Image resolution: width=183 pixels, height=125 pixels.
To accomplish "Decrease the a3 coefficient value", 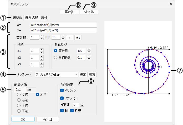I will coord(42,66).
